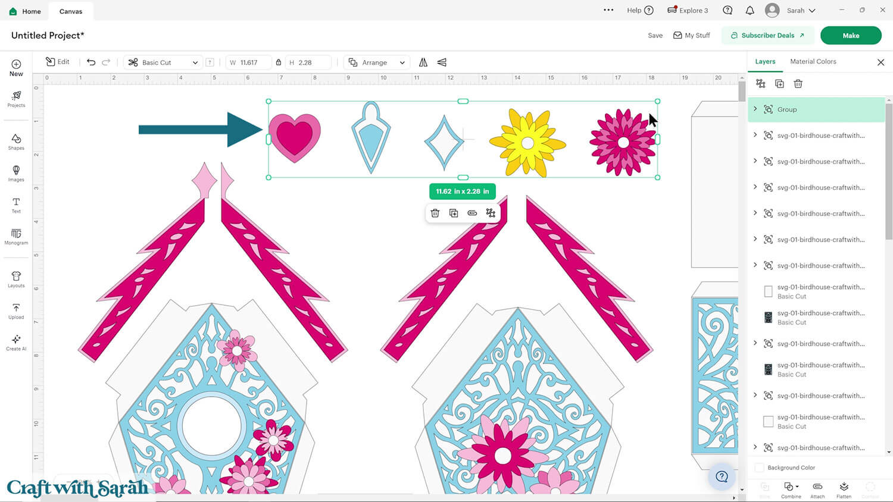Switch to the Layers tab
Viewport: 893px width, 502px height.
click(x=765, y=62)
